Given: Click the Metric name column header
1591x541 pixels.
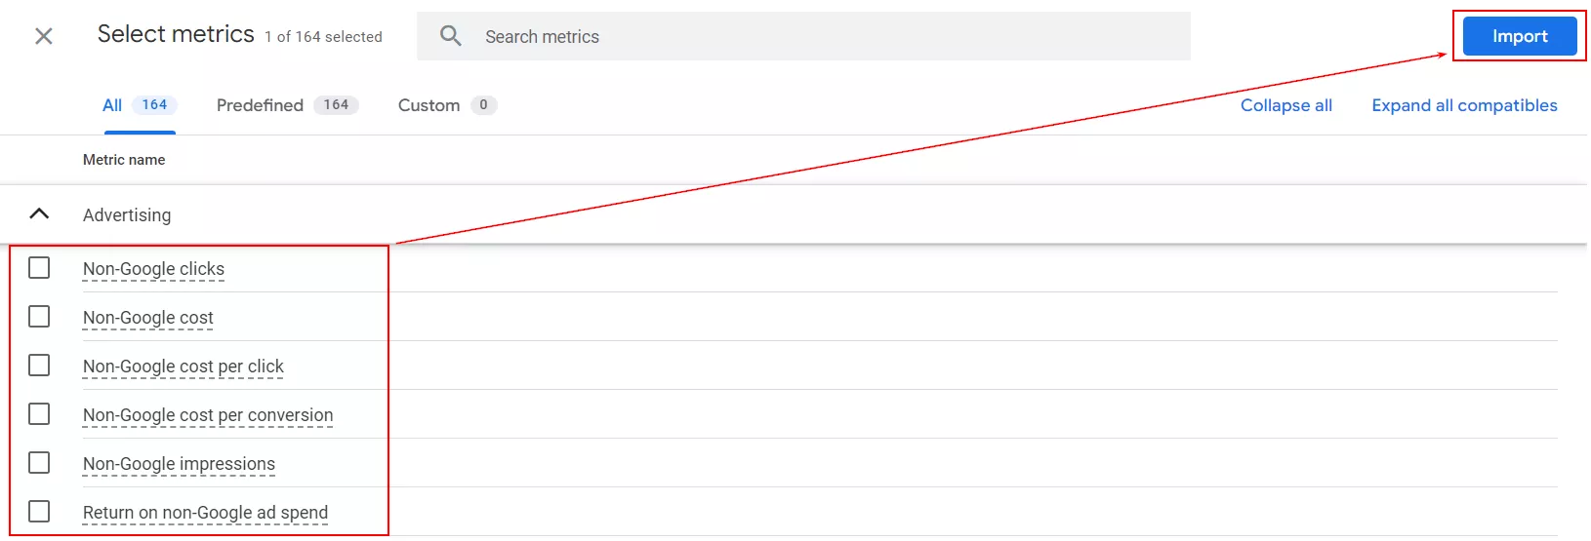Looking at the screenshot, I should pyautogui.click(x=124, y=160).
